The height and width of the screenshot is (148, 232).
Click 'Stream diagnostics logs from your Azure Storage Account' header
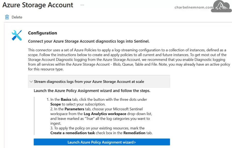[x=99, y=82]
